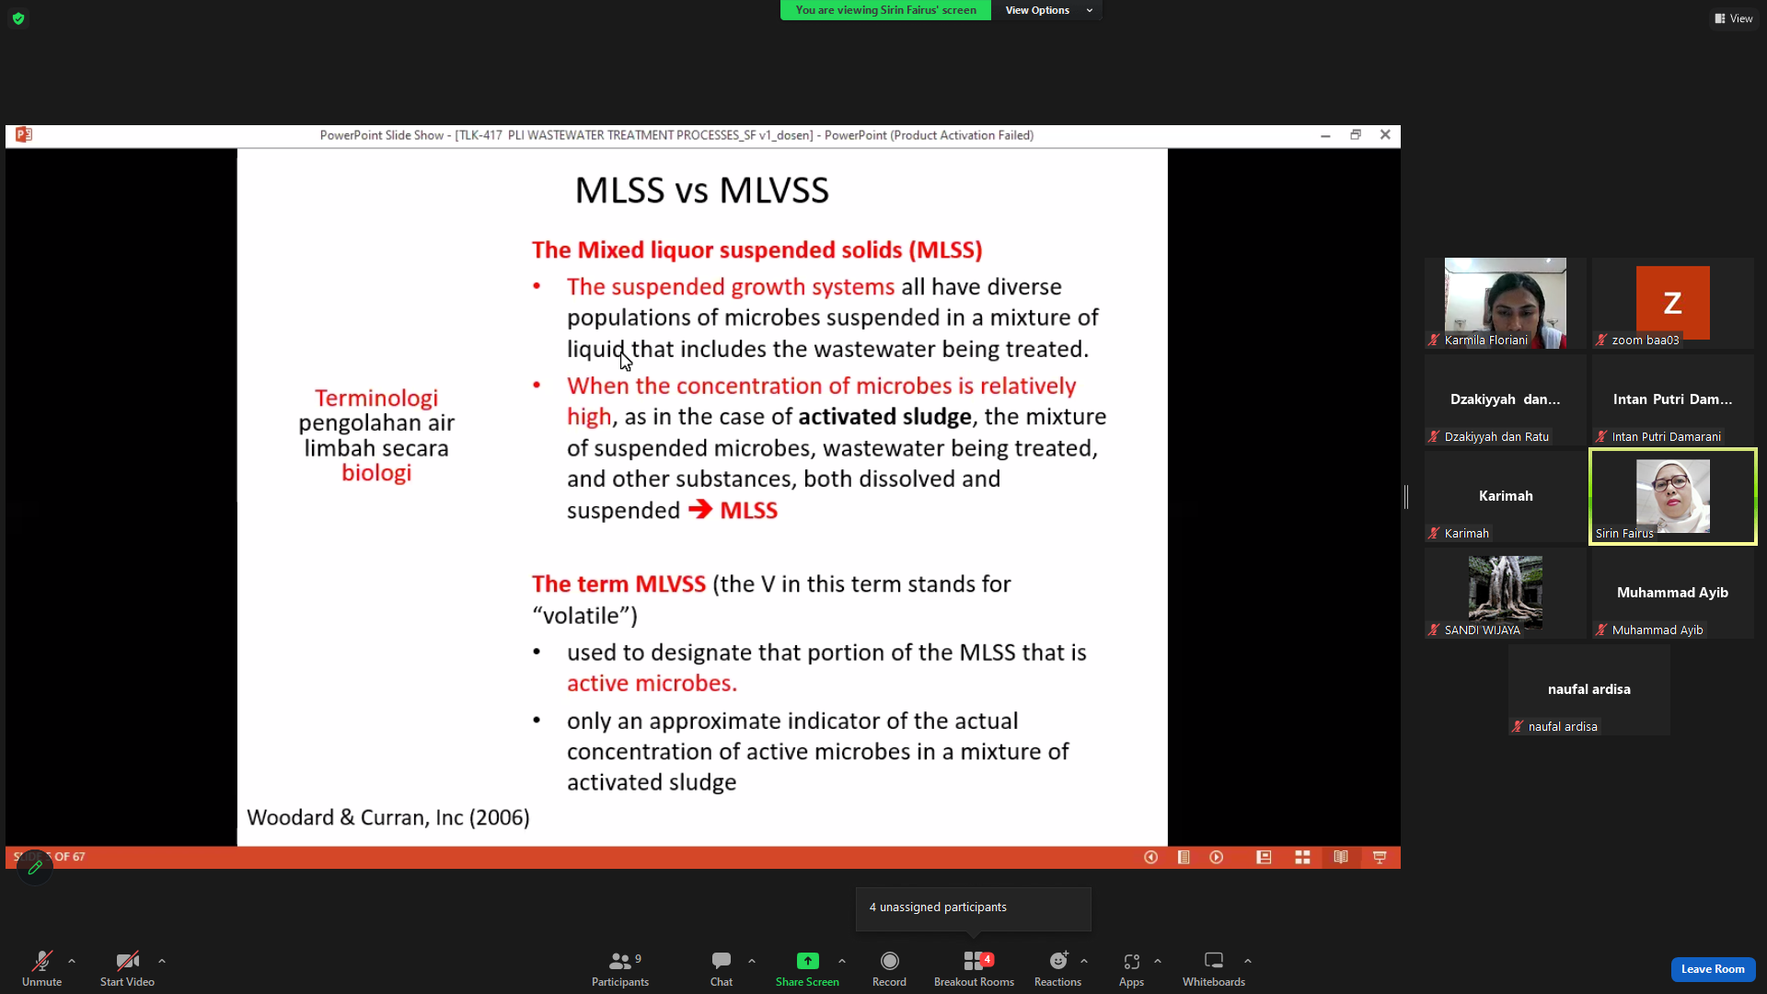Select zoom baa03 participant tile
Screen dimensions: 1767x994
tap(1673, 303)
